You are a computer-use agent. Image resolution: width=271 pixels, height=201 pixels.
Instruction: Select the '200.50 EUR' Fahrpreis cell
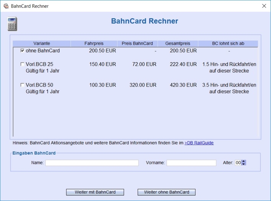click(102, 51)
